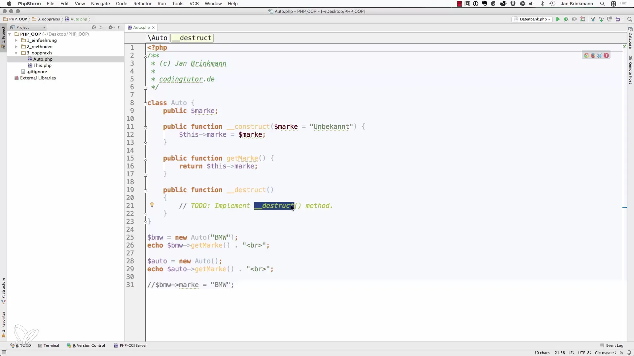Click the compare/history toolbar icon
Image resolution: width=634 pixels, height=356 pixels.
(x=610, y=19)
